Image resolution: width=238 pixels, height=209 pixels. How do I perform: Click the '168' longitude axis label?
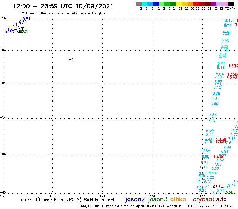pyautogui.click(x=53, y=196)
